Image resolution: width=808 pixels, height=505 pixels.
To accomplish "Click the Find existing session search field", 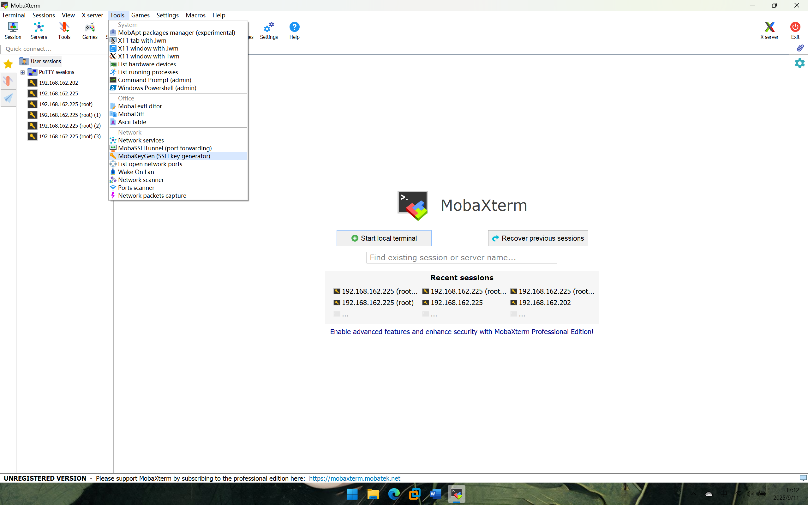I will tap(461, 257).
